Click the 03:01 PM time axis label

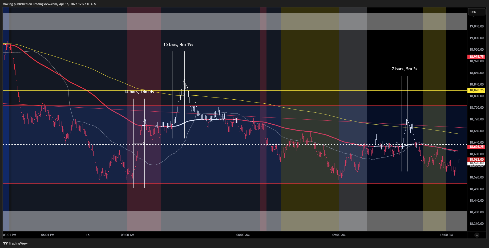(10, 235)
